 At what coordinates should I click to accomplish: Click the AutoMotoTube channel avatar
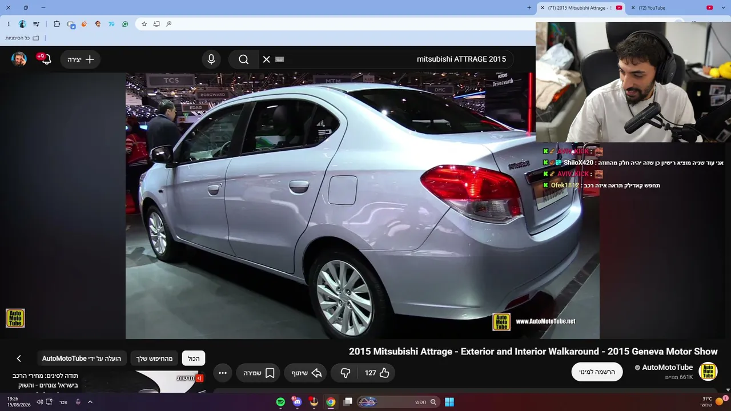coord(708,372)
